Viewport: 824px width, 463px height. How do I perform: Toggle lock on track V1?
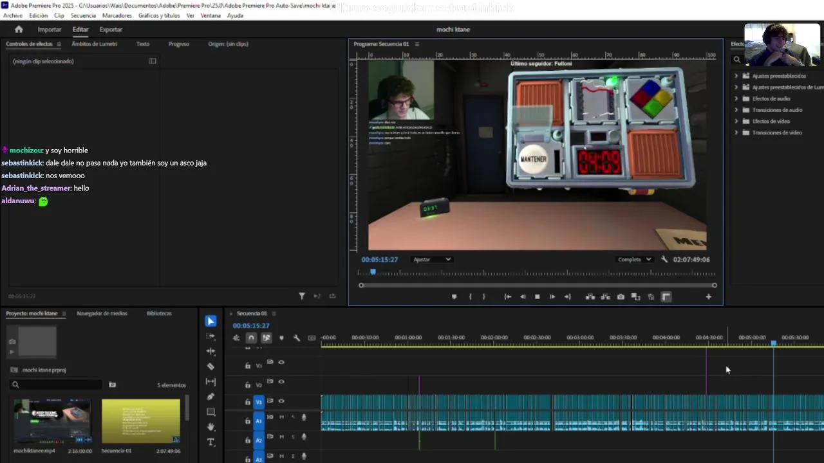tap(248, 401)
